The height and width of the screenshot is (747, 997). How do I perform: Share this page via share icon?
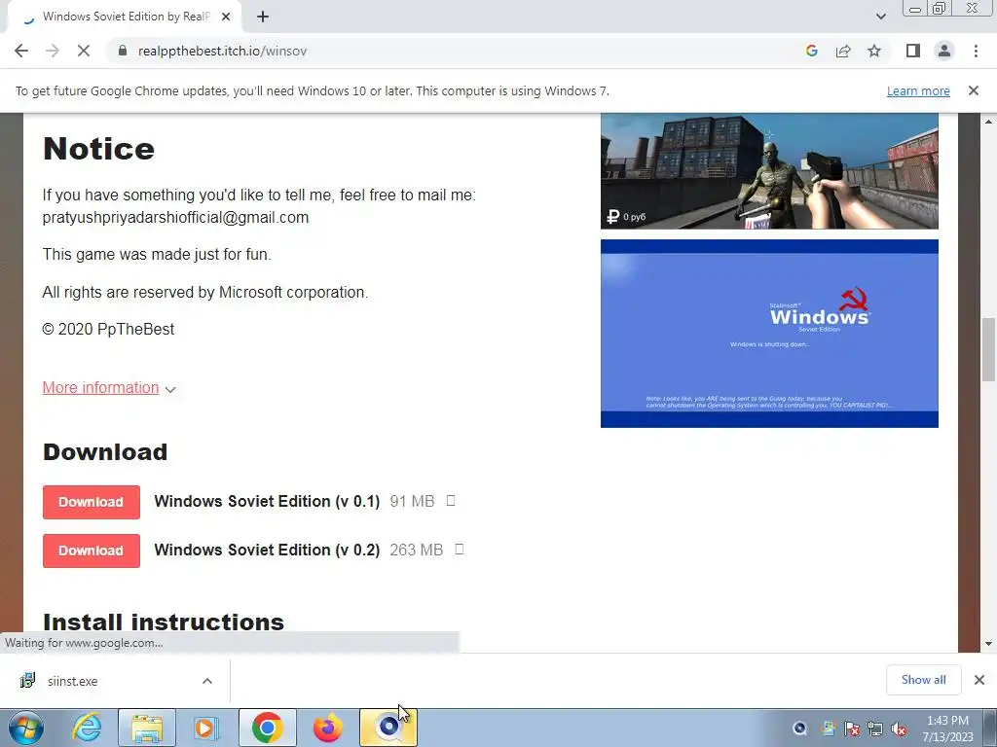point(843,51)
